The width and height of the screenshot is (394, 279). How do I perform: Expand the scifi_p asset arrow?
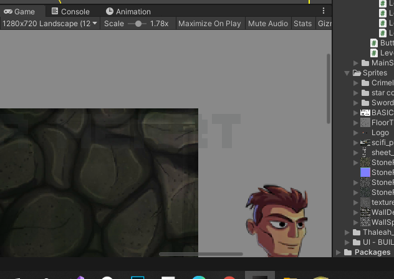[x=355, y=143]
